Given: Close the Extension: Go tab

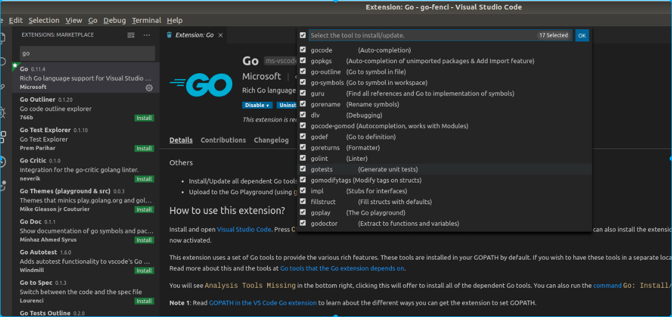Looking at the screenshot, I should pyautogui.click(x=220, y=35).
